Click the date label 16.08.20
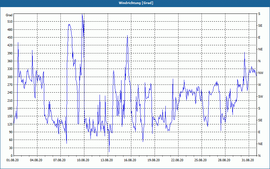270x169 pixels. 130,160
